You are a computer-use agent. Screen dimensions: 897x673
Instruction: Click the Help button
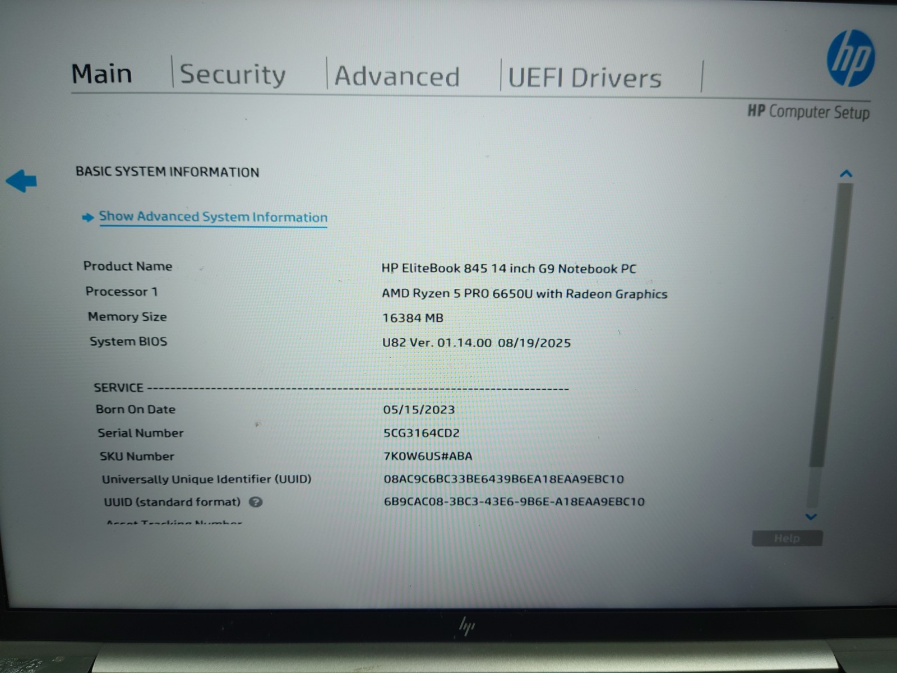(x=787, y=538)
